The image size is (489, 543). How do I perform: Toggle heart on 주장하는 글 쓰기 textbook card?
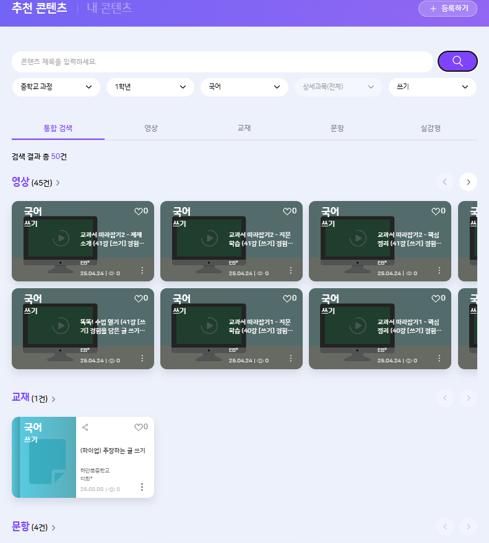tap(138, 427)
